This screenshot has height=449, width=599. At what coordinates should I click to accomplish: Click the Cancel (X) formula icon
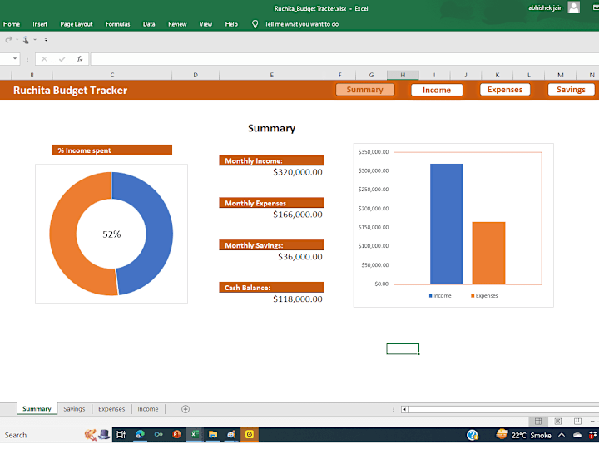[44, 59]
